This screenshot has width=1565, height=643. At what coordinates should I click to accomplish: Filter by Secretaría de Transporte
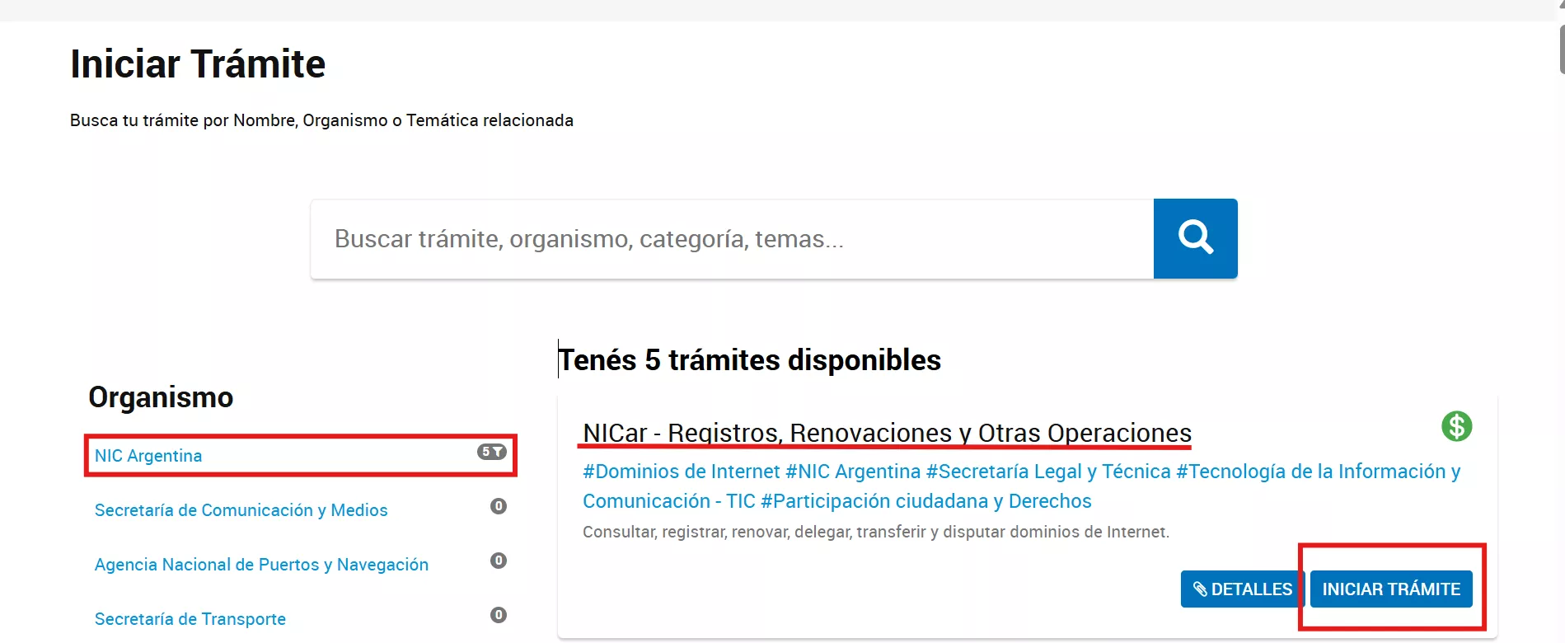tap(190, 619)
